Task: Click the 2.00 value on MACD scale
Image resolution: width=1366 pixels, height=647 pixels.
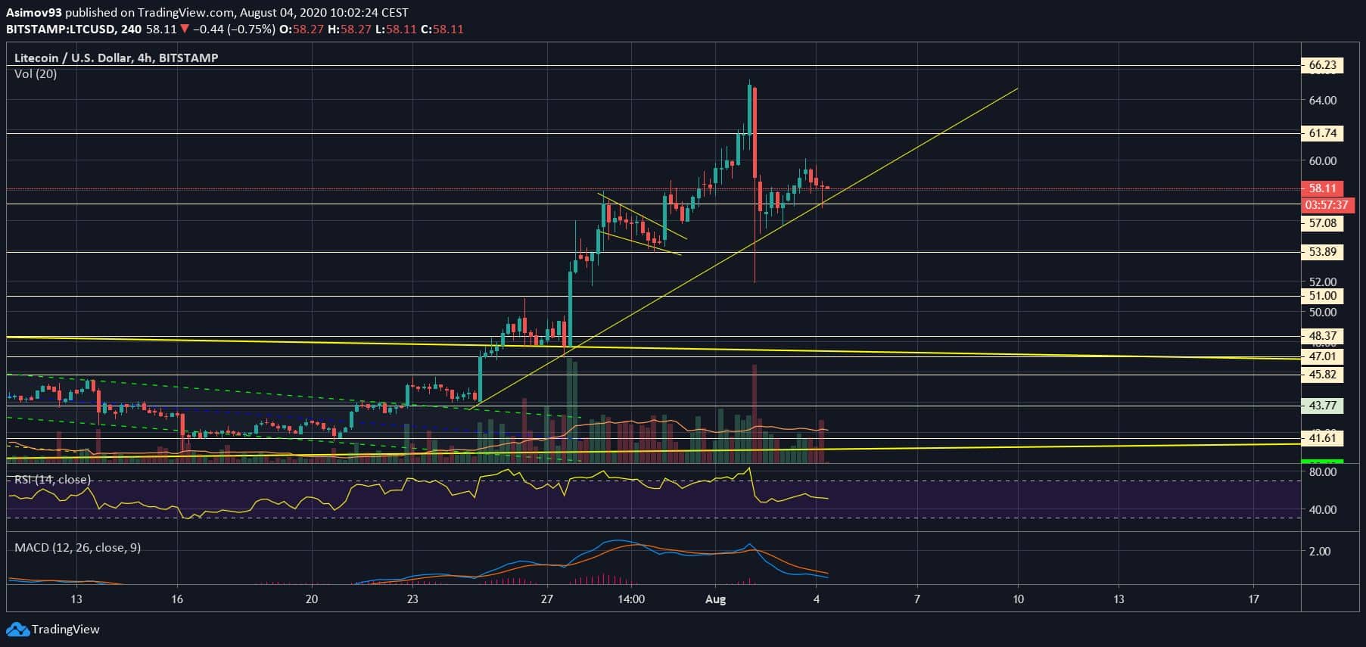Action: [1319, 551]
